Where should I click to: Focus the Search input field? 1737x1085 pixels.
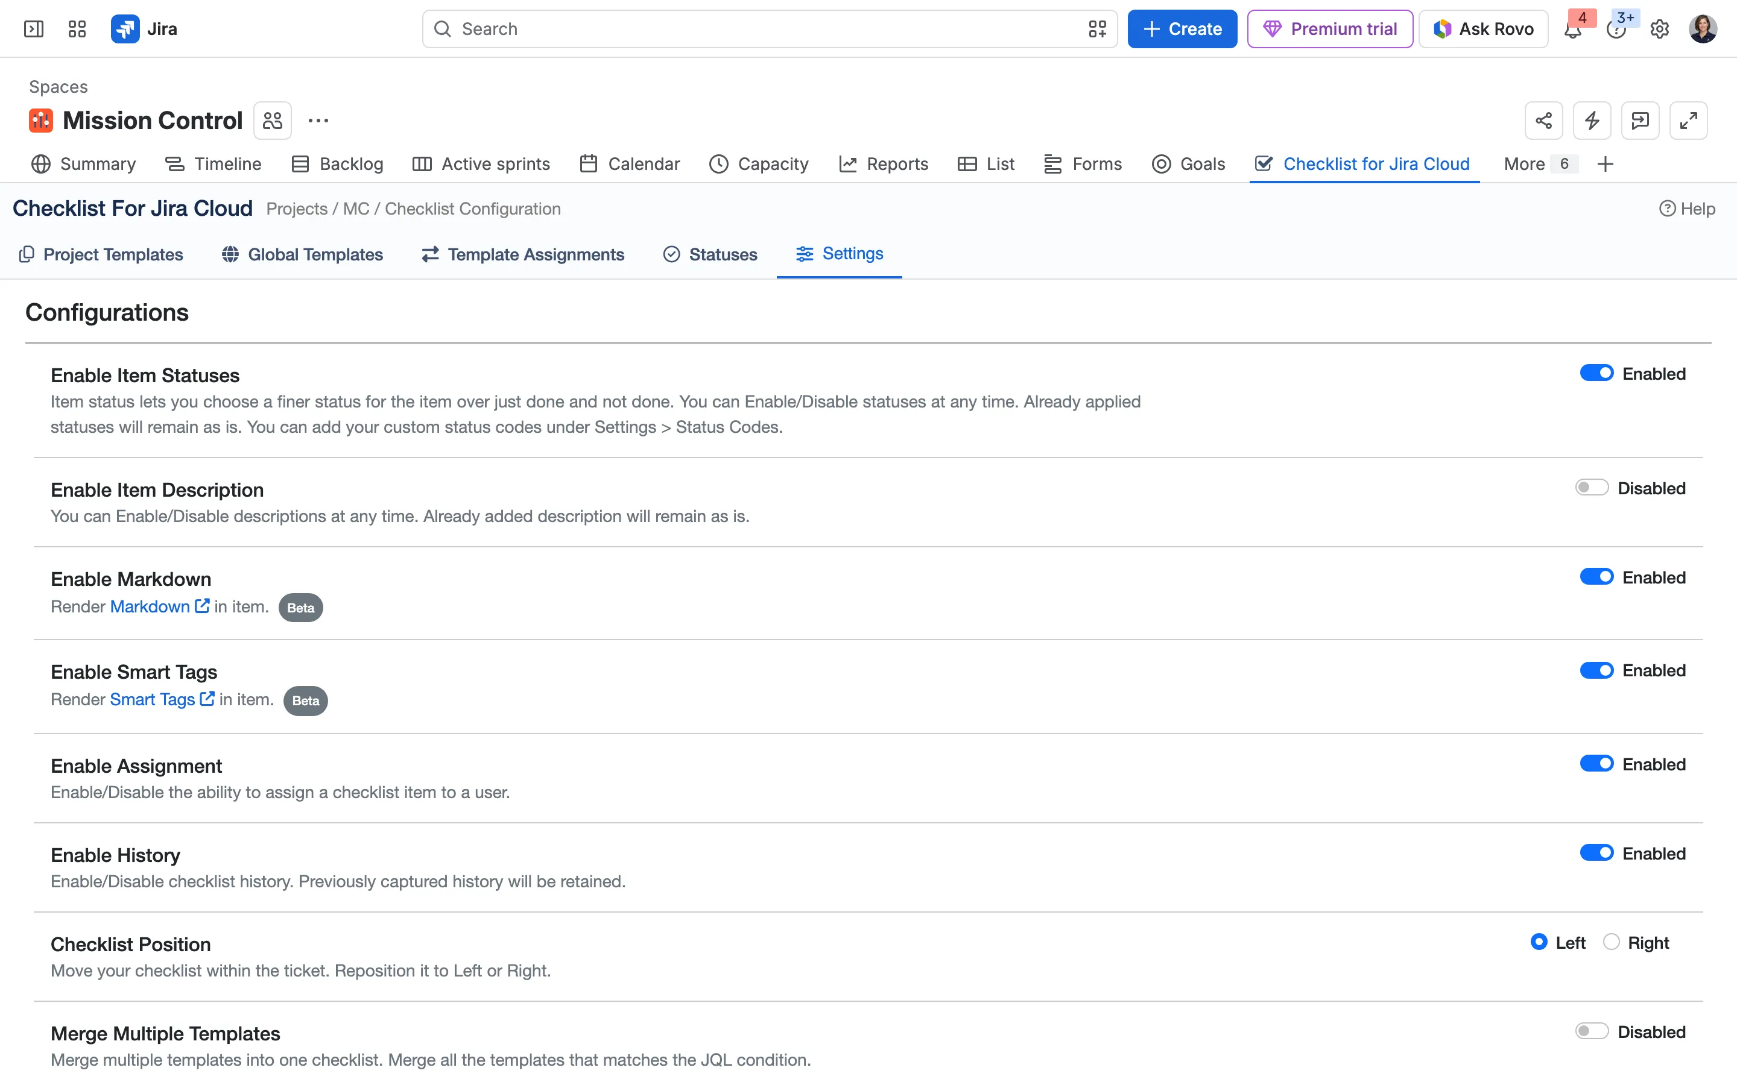click(x=770, y=29)
